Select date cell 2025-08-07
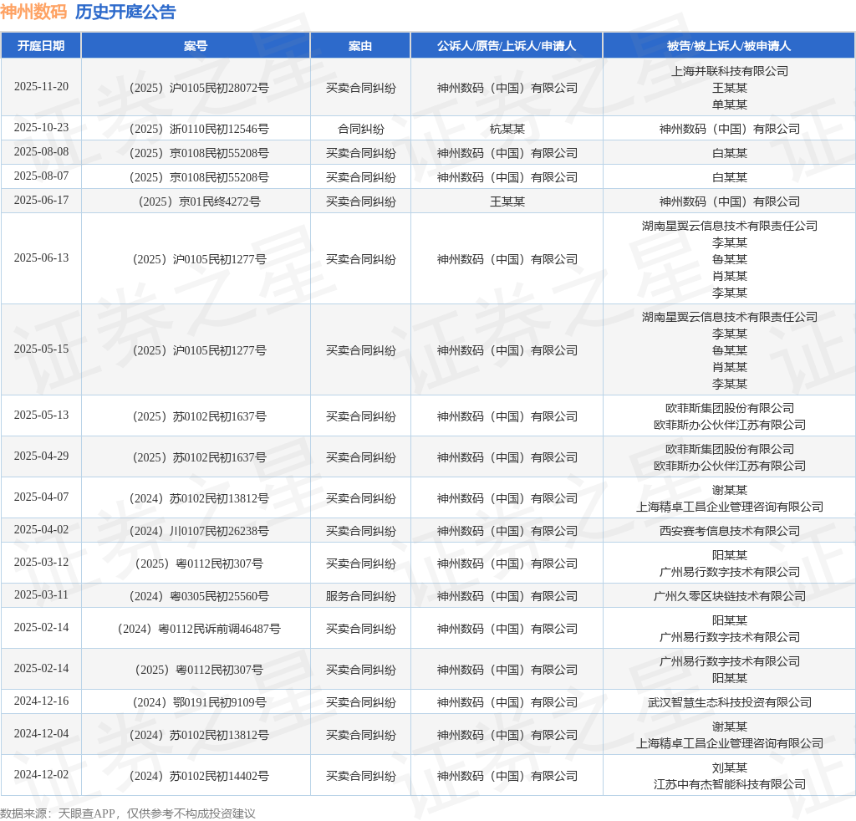This screenshot has width=856, height=821. 42,176
